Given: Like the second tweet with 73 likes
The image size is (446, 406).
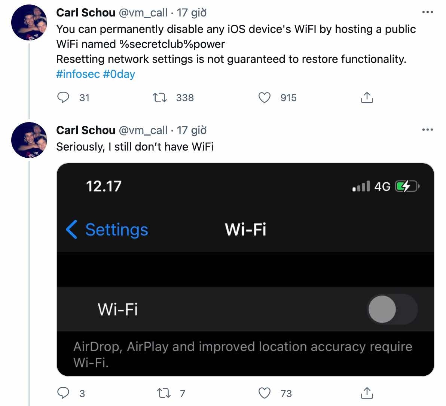Looking at the screenshot, I should pos(265,393).
